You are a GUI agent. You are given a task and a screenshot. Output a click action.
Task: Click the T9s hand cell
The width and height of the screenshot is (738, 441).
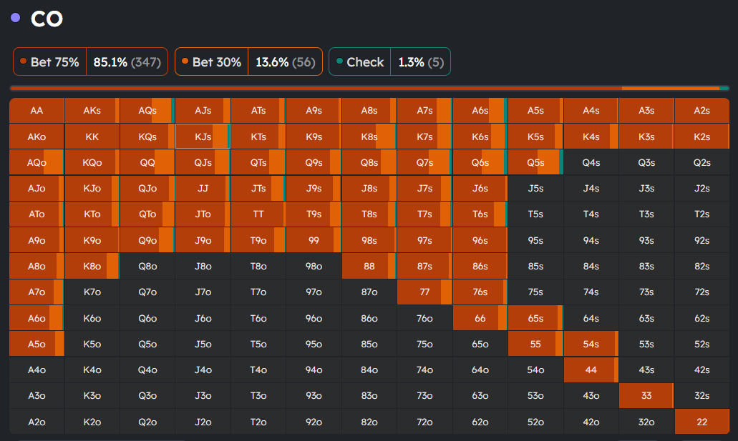click(314, 214)
